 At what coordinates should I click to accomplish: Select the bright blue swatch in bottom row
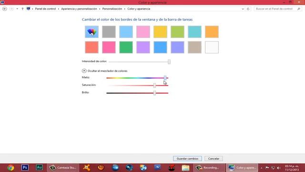(x=160, y=47)
